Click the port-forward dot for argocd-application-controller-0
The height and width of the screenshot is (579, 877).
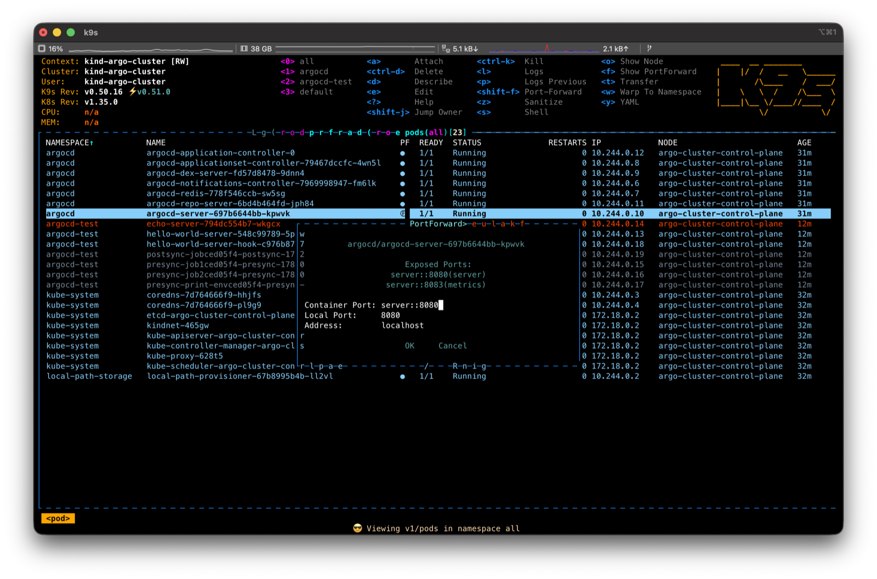coord(402,153)
